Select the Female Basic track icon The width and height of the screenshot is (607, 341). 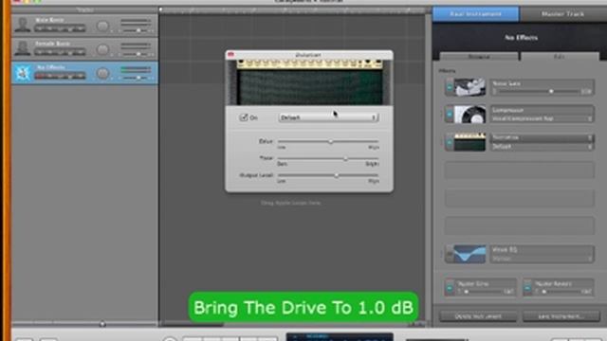click(x=22, y=48)
